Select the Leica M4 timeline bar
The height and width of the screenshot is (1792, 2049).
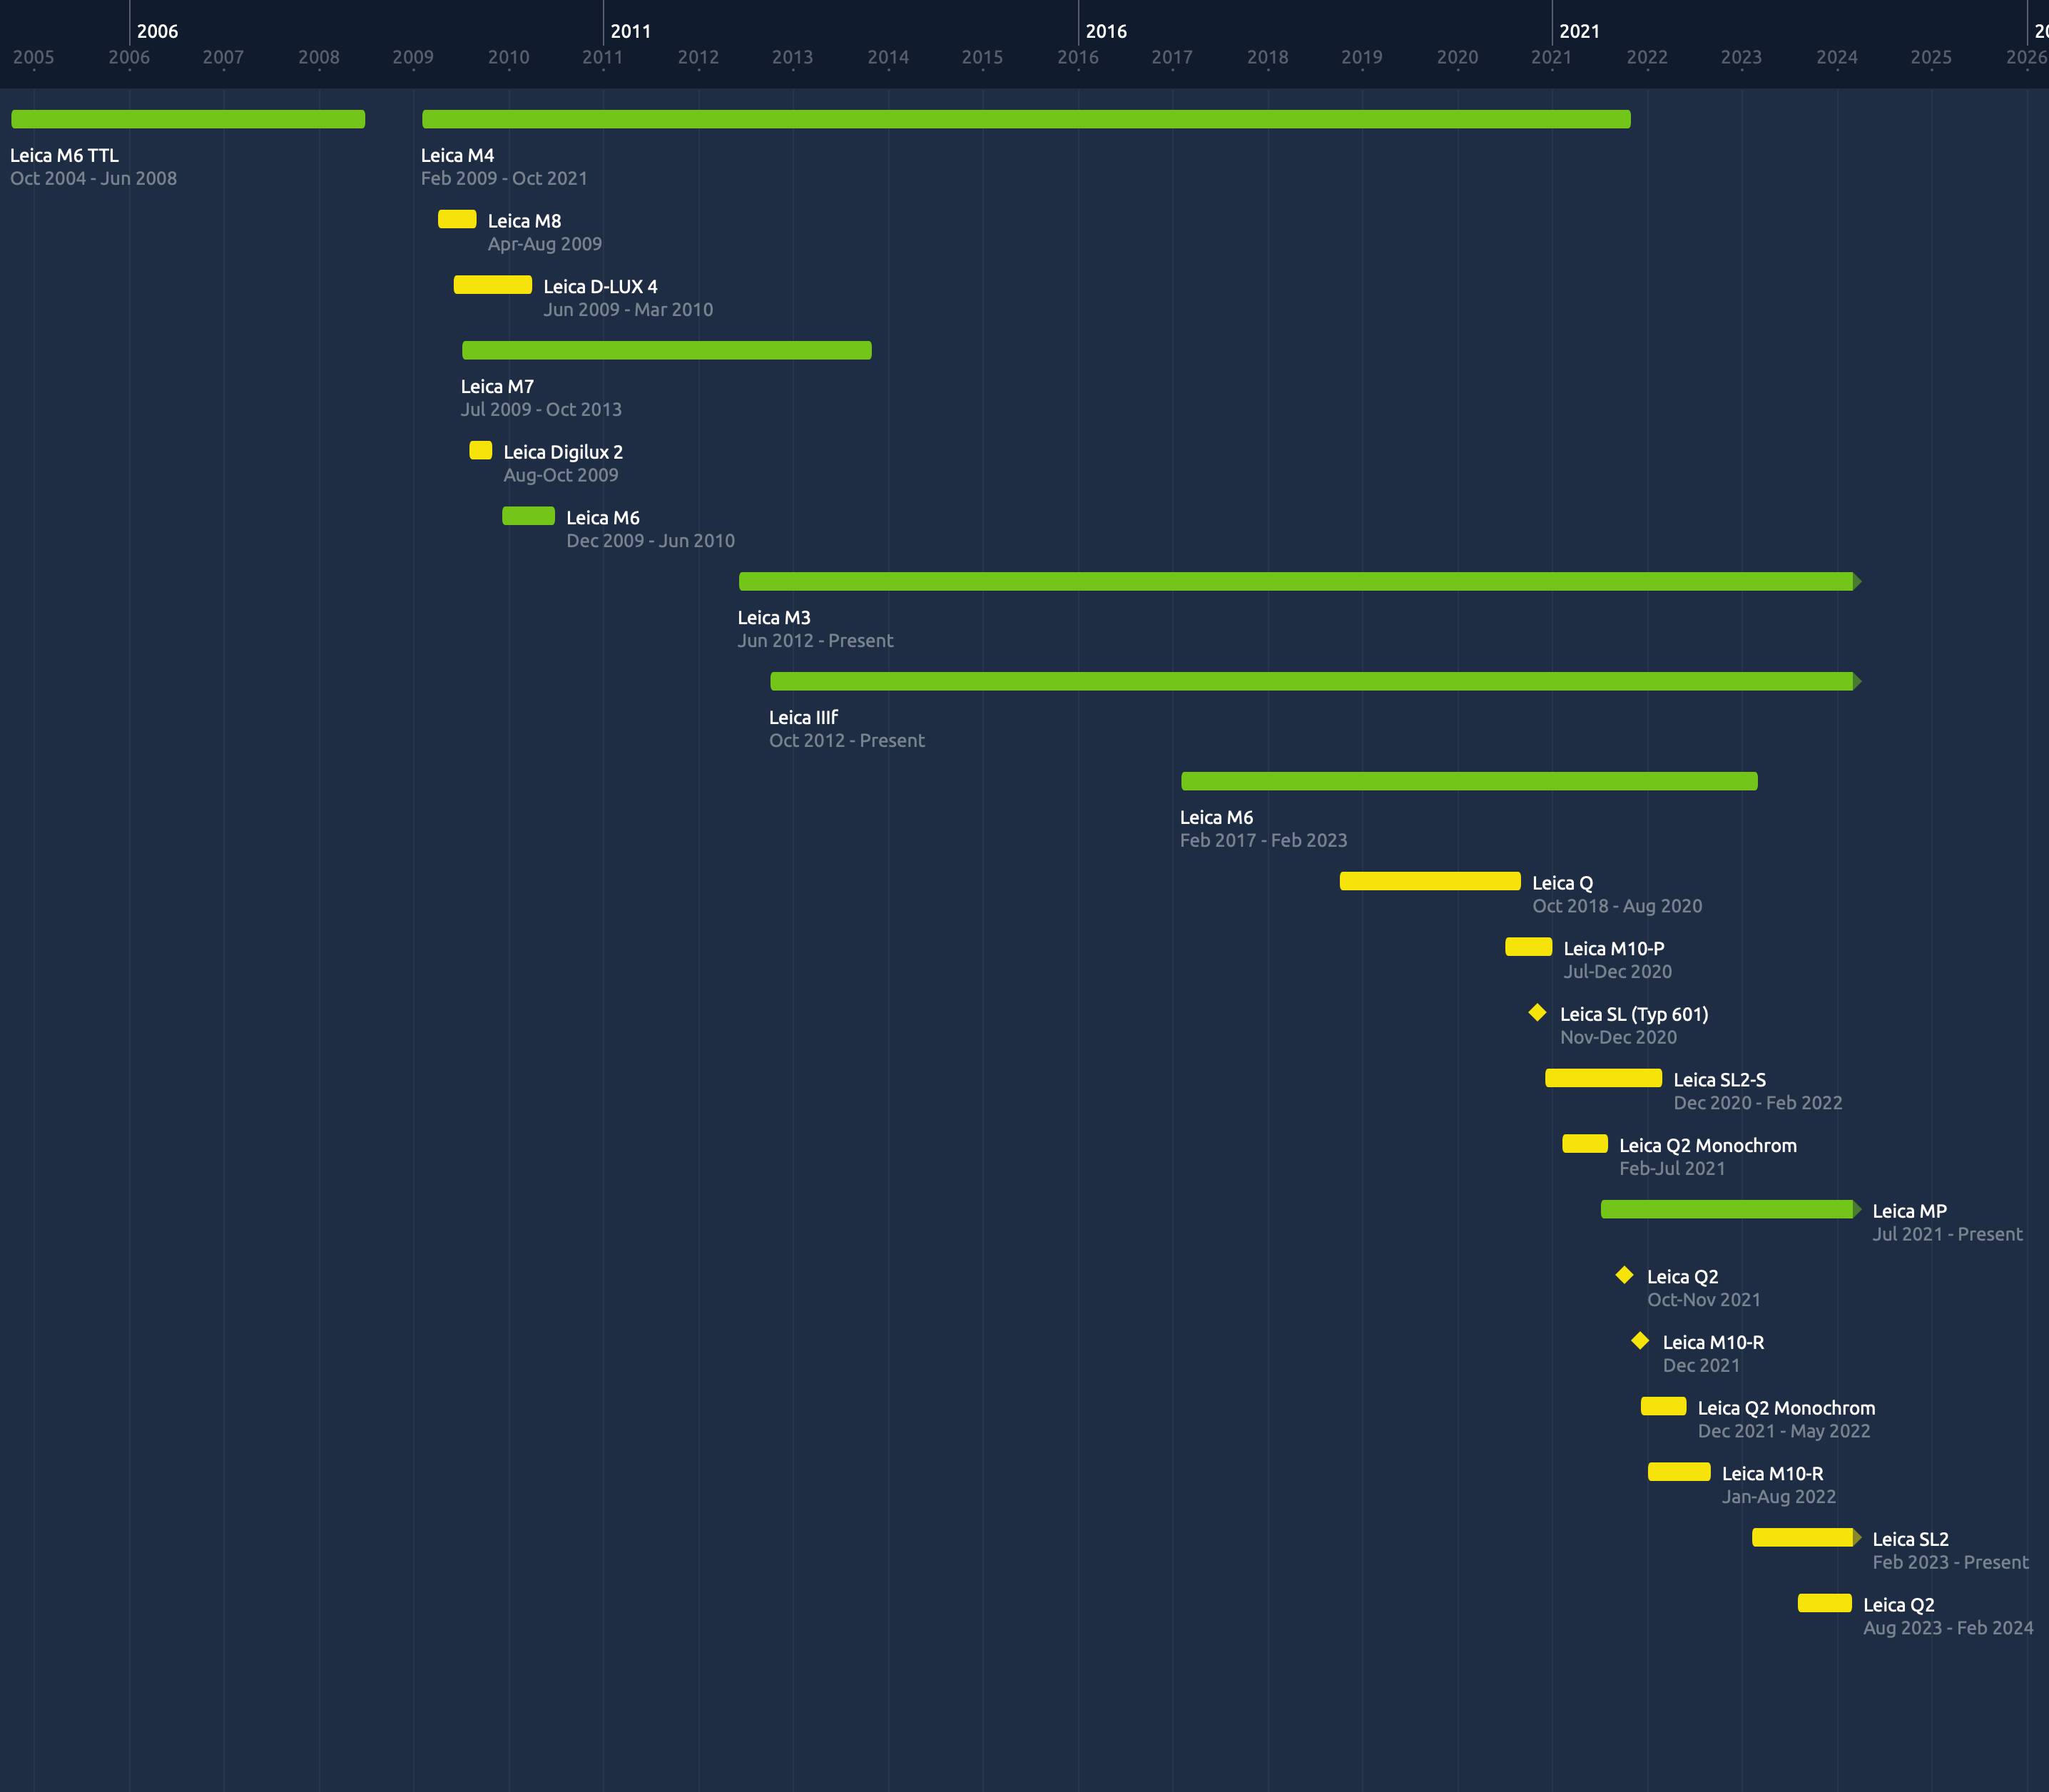[1026, 119]
